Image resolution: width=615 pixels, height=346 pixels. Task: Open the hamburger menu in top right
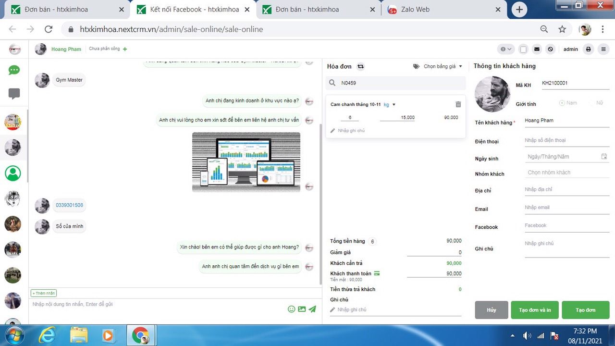coord(603,49)
